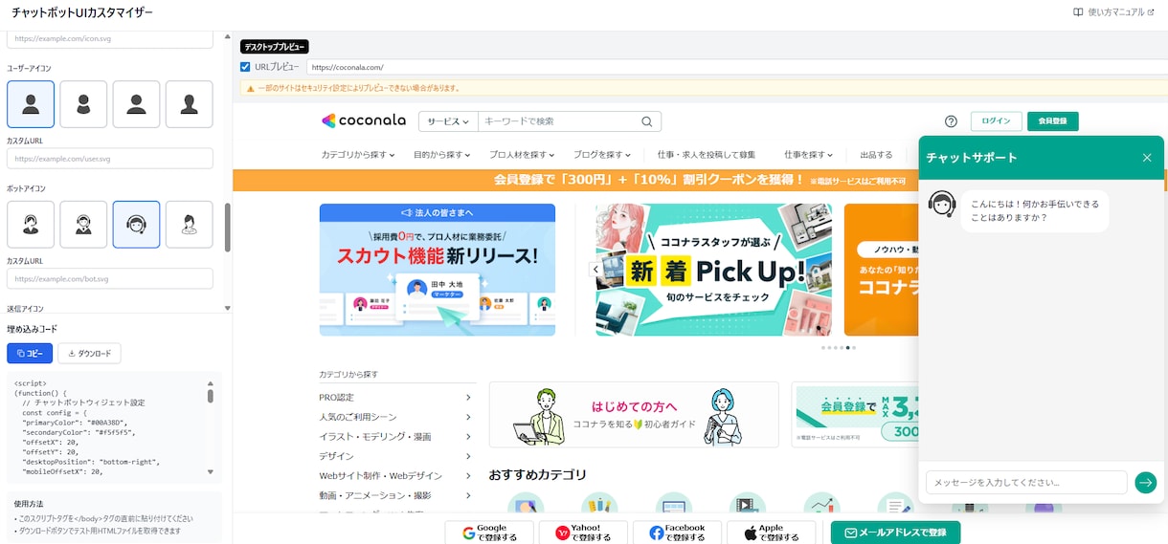Click the bot custom URL input
The width and height of the screenshot is (1168, 544).
pos(109,278)
